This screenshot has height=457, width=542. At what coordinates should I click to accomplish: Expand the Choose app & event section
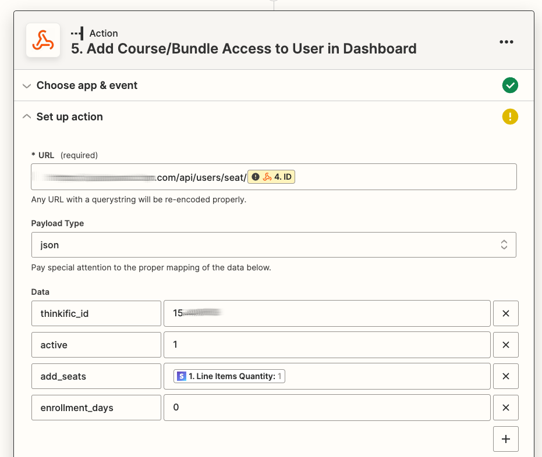(x=87, y=85)
